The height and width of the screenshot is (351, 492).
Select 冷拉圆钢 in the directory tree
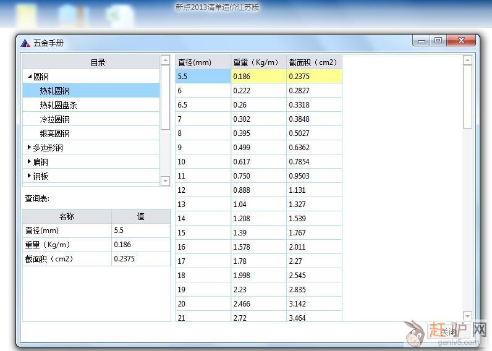[x=54, y=119]
